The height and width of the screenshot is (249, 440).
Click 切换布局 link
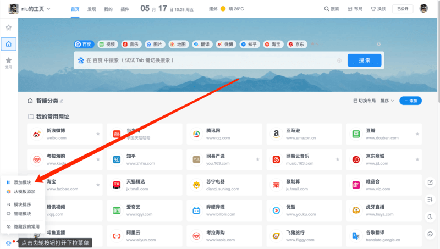[x=364, y=101]
